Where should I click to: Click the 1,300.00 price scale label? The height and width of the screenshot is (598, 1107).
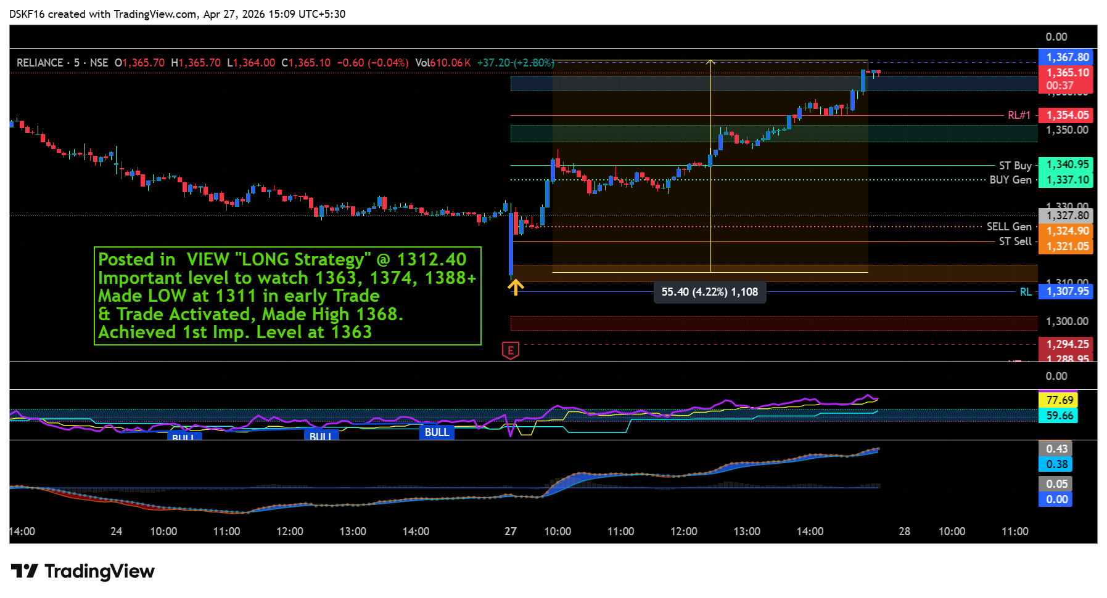pyautogui.click(x=1067, y=321)
